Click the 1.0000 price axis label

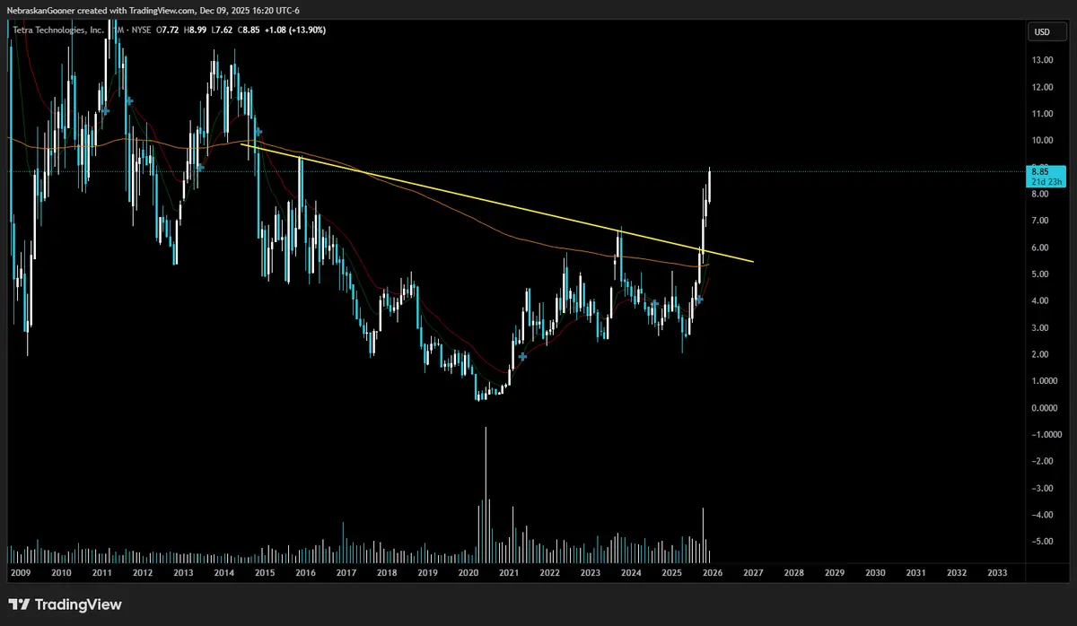(1043, 381)
